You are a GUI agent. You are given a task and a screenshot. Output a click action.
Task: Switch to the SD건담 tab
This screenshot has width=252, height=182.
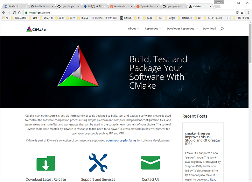click(x=94, y=6)
